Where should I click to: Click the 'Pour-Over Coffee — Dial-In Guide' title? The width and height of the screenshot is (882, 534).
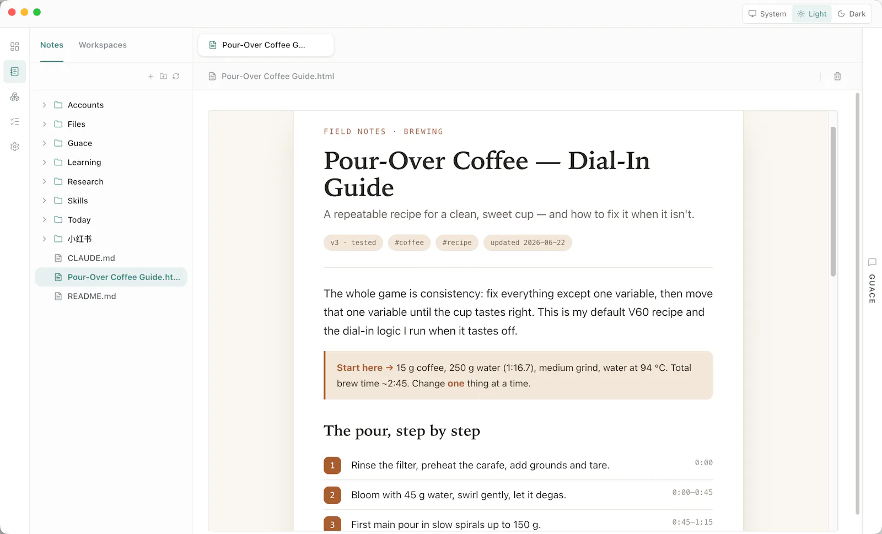tap(487, 174)
